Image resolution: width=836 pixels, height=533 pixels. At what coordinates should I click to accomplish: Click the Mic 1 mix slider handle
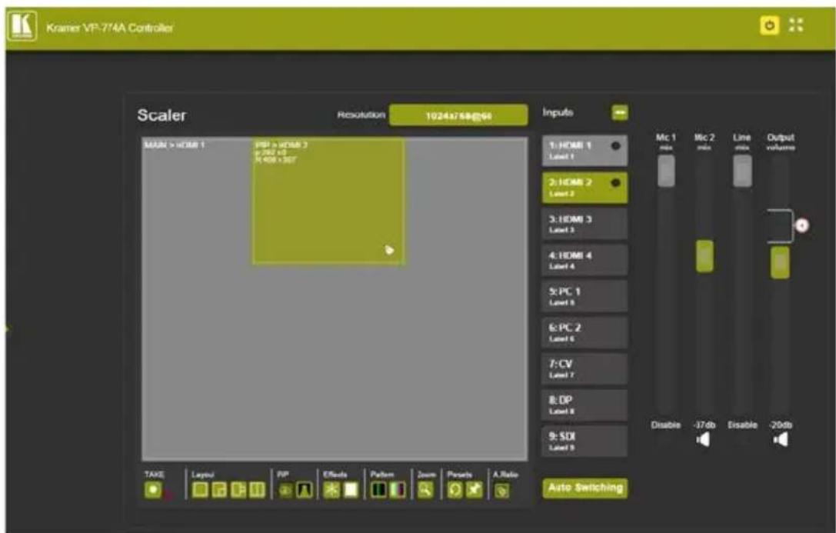[666, 171]
